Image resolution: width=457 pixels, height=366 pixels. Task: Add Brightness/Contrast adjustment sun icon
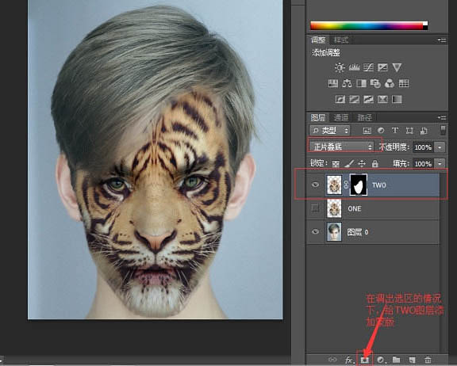(340, 68)
